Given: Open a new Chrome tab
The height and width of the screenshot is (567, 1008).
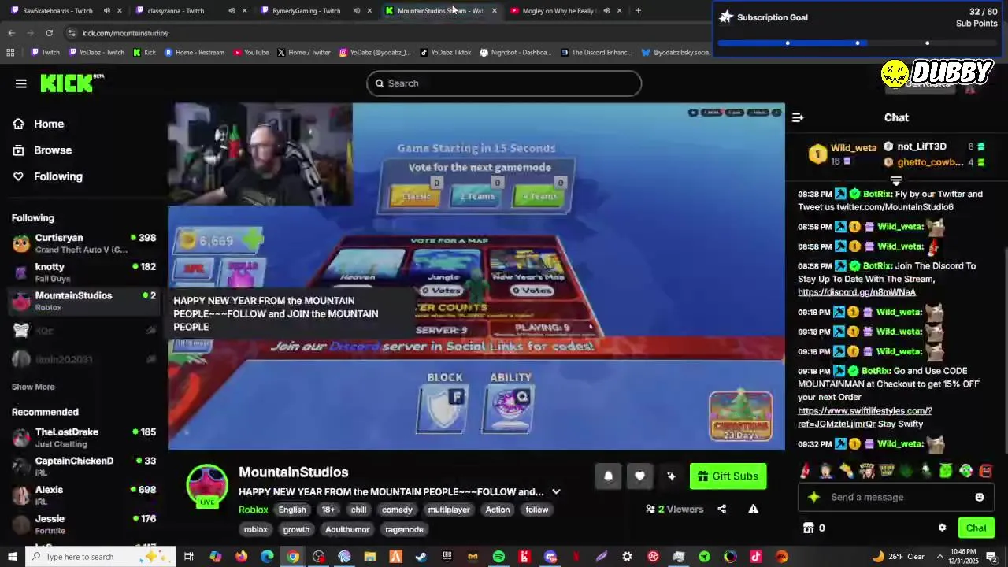Looking at the screenshot, I should (638, 11).
